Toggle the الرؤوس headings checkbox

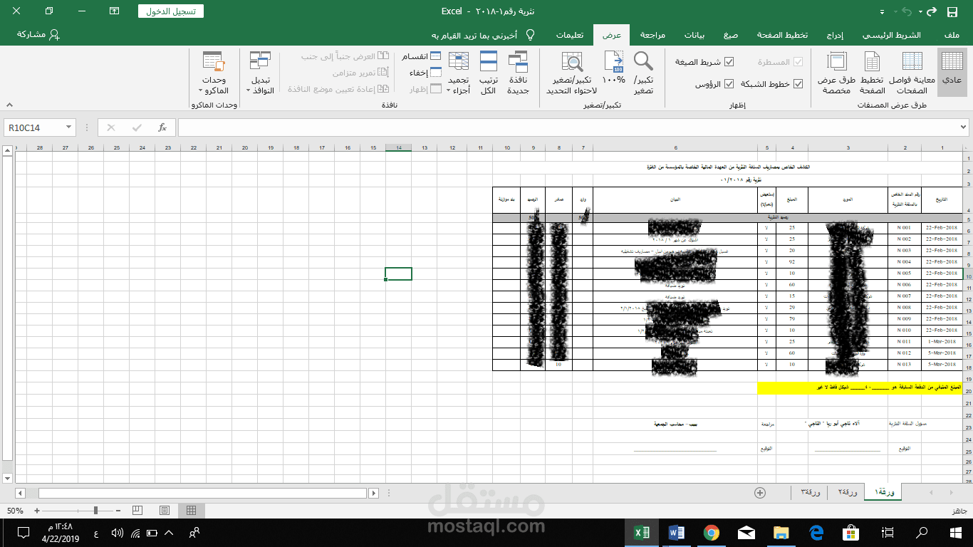point(729,84)
